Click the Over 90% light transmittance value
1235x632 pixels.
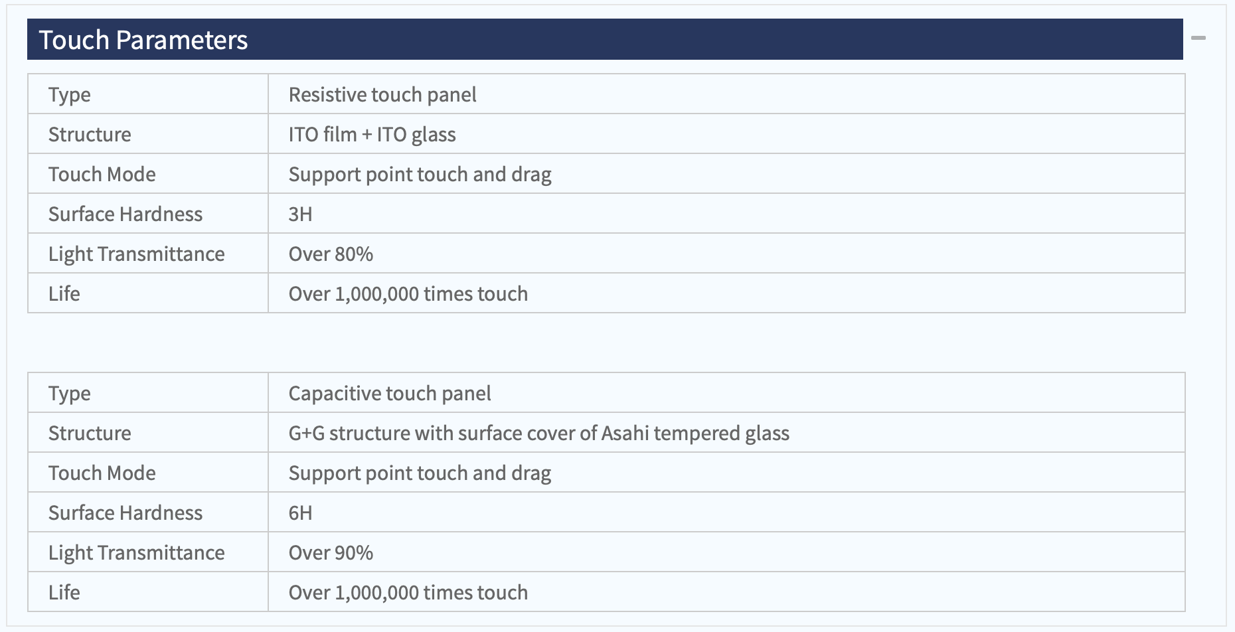(331, 553)
